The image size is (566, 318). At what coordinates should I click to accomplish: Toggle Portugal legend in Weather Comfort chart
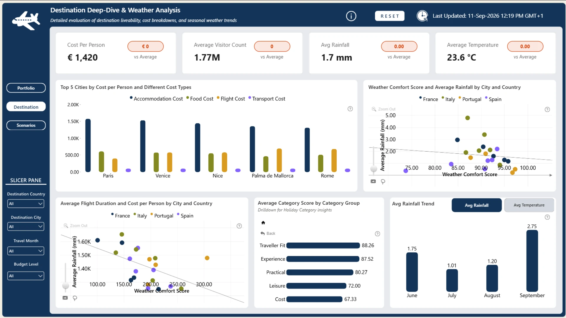pos(470,99)
